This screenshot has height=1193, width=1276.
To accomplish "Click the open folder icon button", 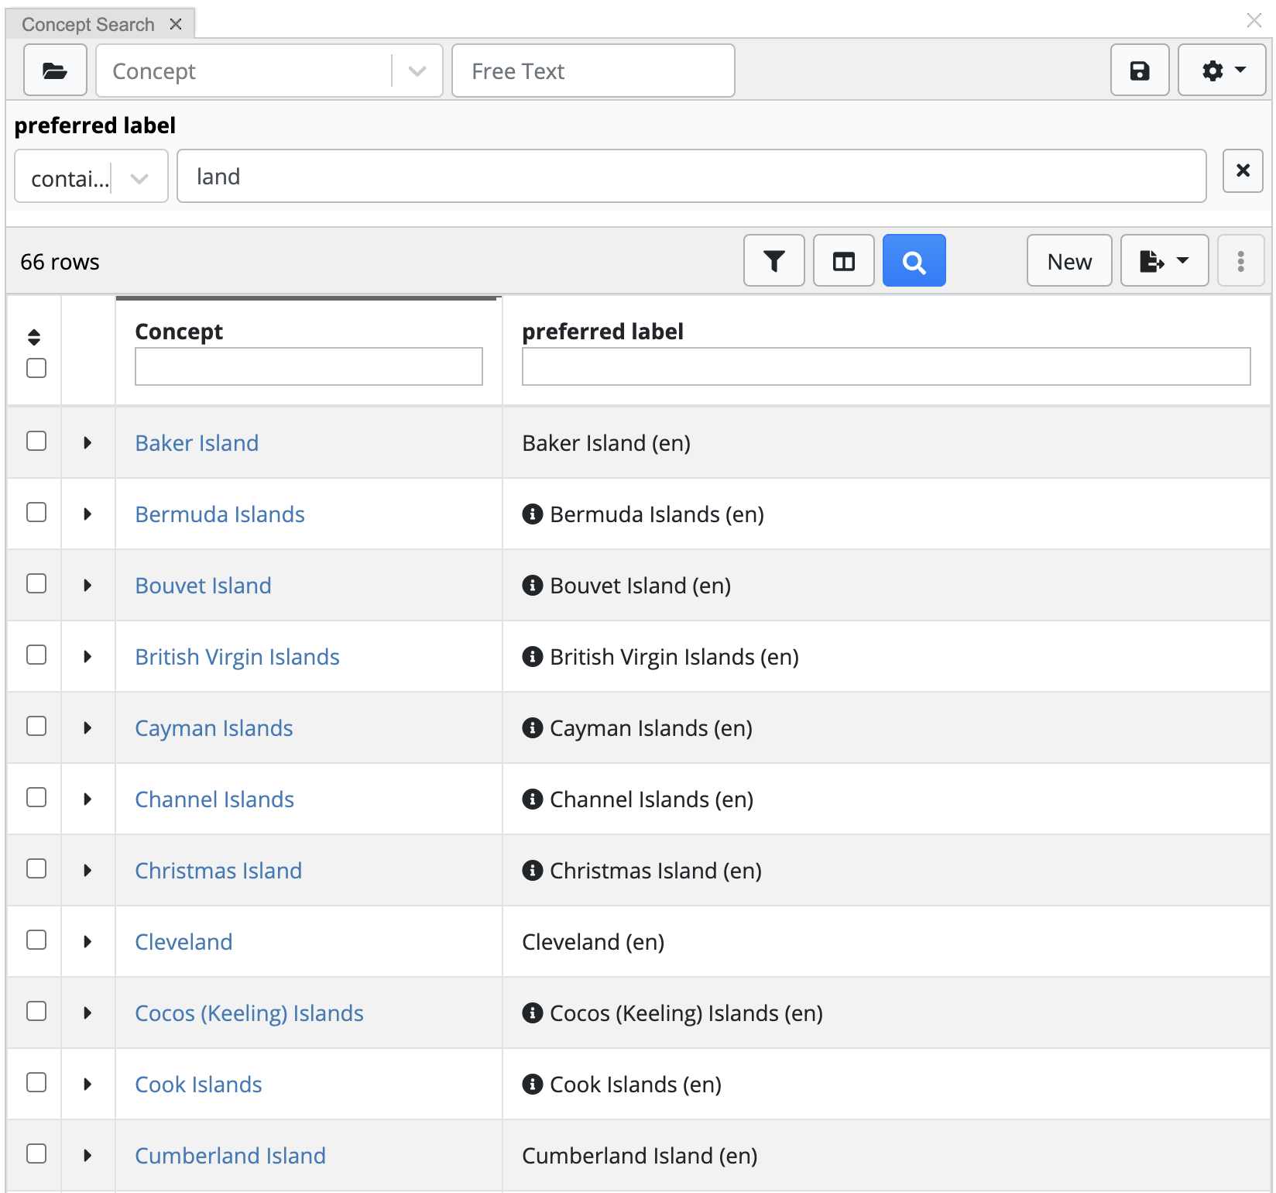I will pyautogui.click(x=55, y=70).
